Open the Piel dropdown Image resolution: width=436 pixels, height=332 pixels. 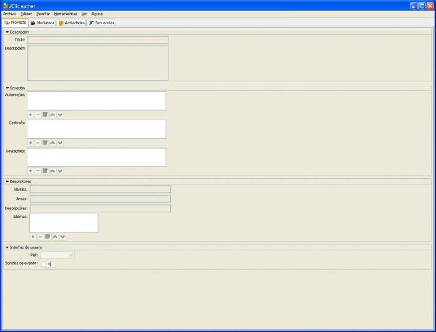57,255
